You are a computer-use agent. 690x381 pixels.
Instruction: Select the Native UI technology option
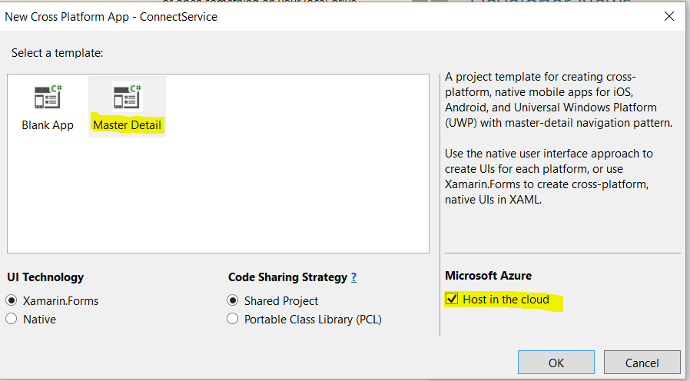pyautogui.click(x=12, y=319)
